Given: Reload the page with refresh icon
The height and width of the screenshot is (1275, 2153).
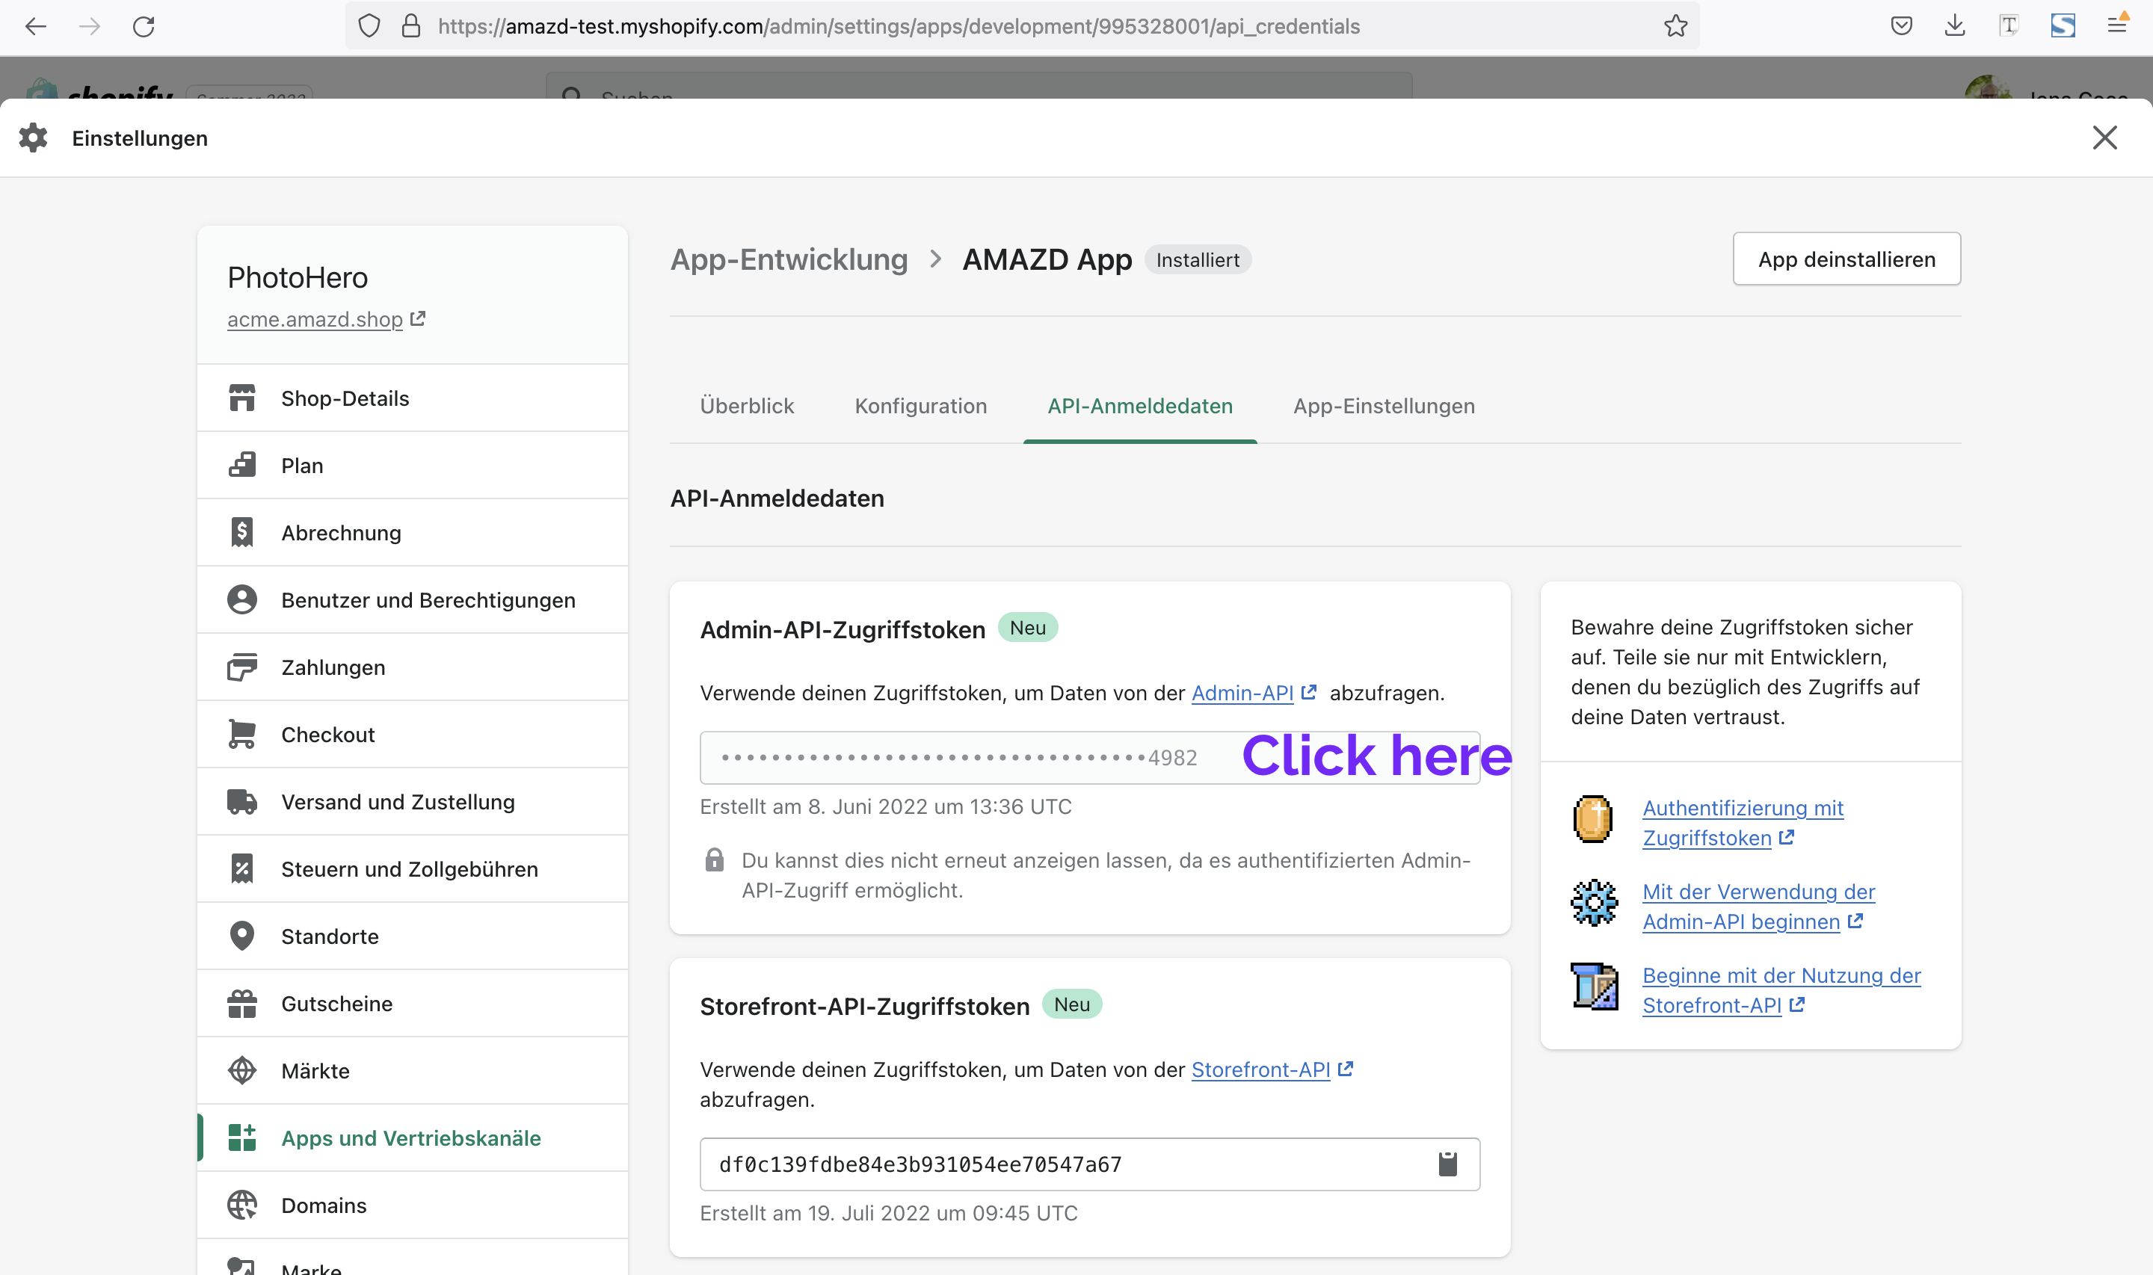Looking at the screenshot, I should [x=144, y=27].
